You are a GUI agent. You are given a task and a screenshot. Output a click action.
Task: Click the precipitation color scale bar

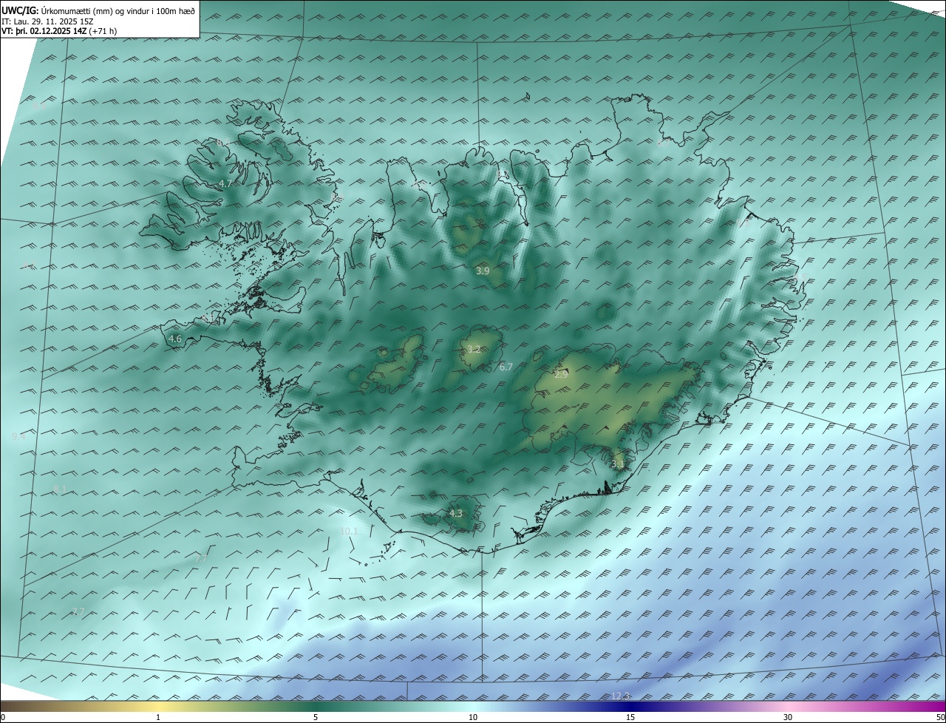coord(473,707)
